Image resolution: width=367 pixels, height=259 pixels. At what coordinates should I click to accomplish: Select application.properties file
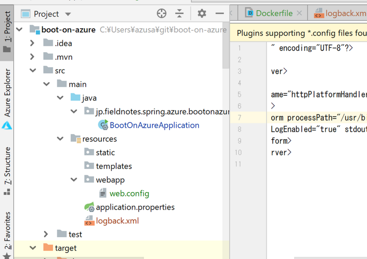point(135,207)
